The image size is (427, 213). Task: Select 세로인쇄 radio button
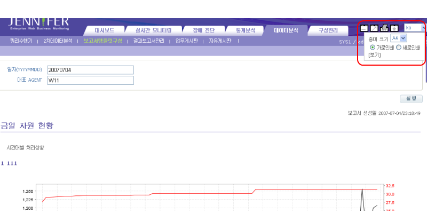click(399, 48)
